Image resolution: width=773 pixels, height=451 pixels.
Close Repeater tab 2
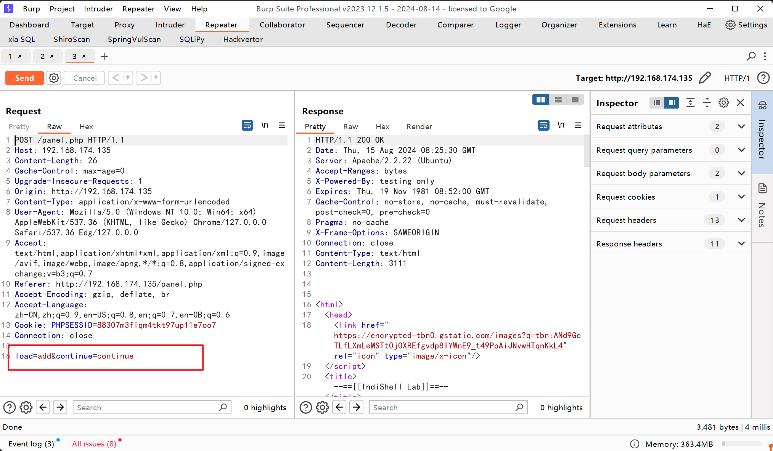click(52, 56)
